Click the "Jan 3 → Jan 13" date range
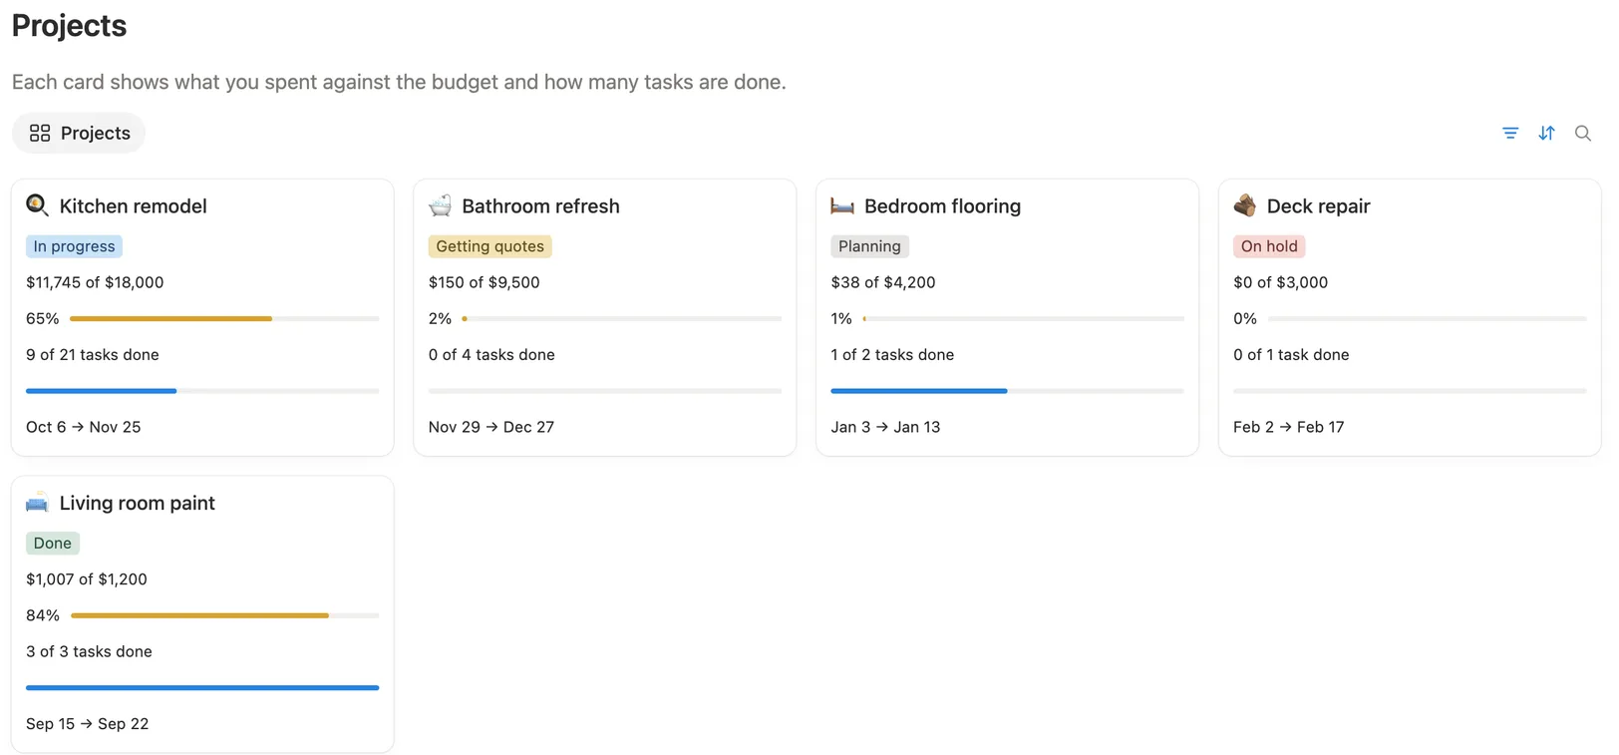 tap(885, 427)
